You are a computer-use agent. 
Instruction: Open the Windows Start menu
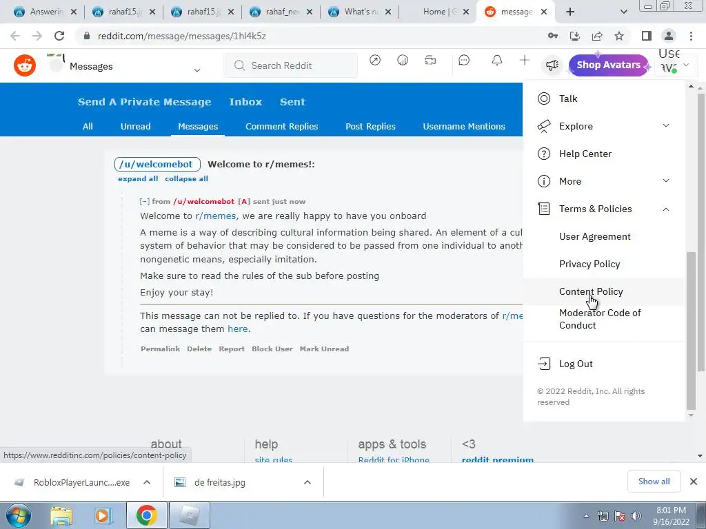click(18, 515)
